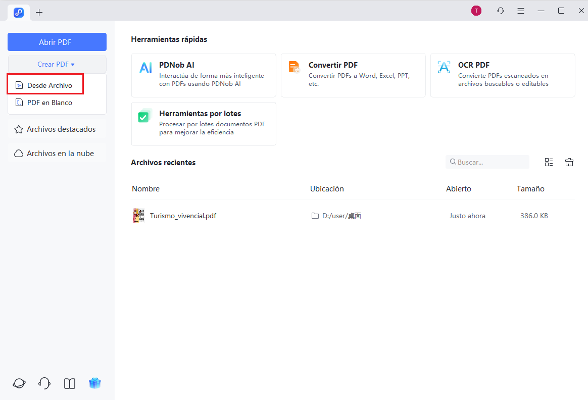Click the sync refresh icon
588x400 pixels.
(500, 10)
